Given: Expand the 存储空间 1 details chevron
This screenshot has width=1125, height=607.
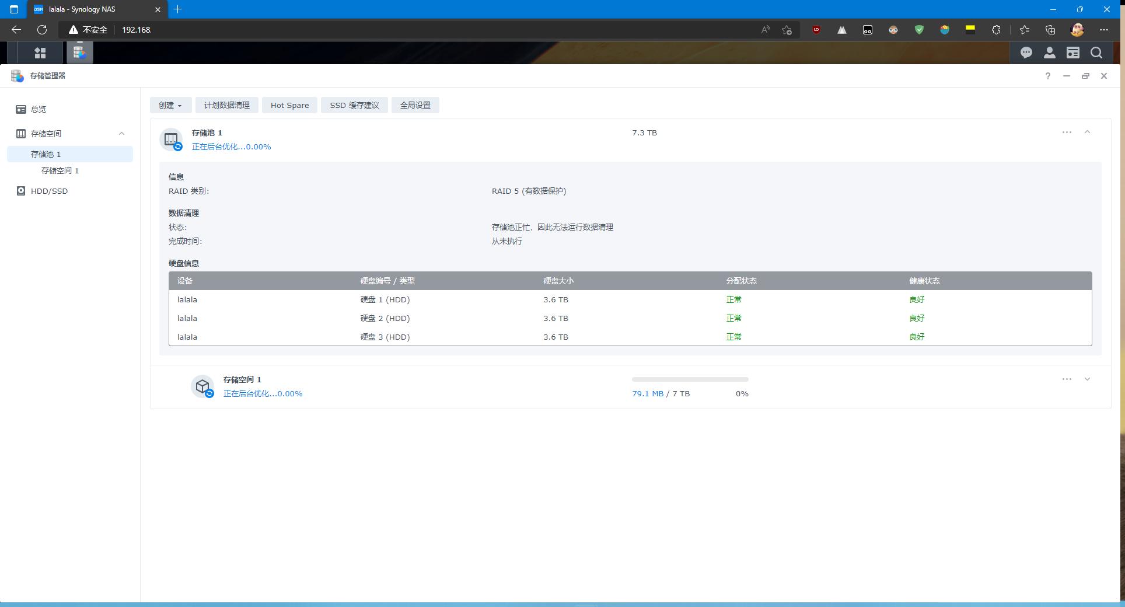Looking at the screenshot, I should (x=1087, y=379).
